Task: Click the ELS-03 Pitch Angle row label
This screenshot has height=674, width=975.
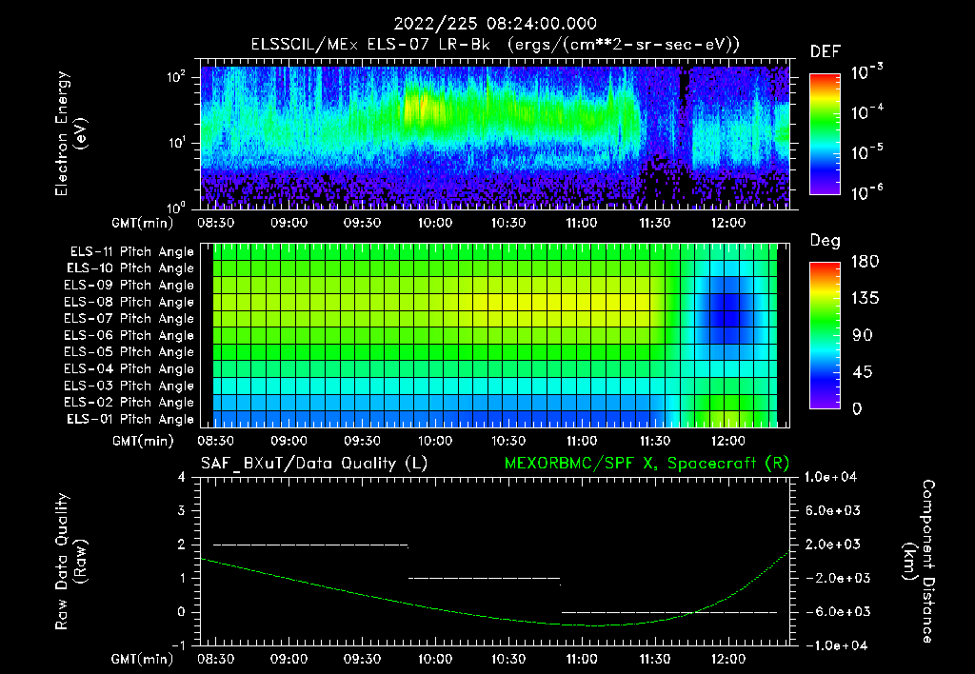Action: point(129,387)
